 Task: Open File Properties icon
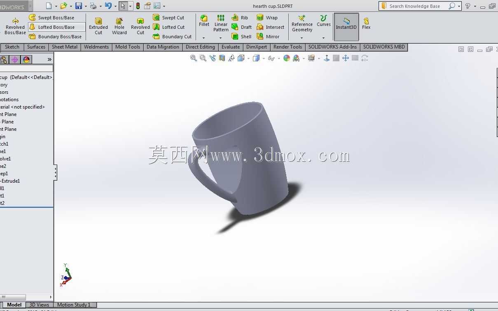point(147,6)
